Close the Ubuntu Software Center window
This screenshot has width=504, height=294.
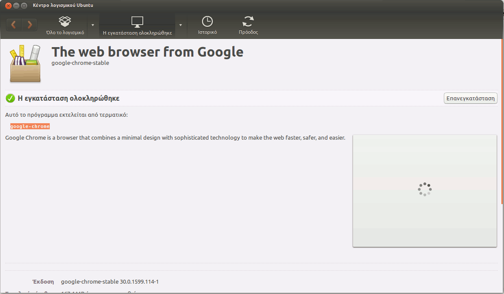pyautogui.click(x=8, y=6)
